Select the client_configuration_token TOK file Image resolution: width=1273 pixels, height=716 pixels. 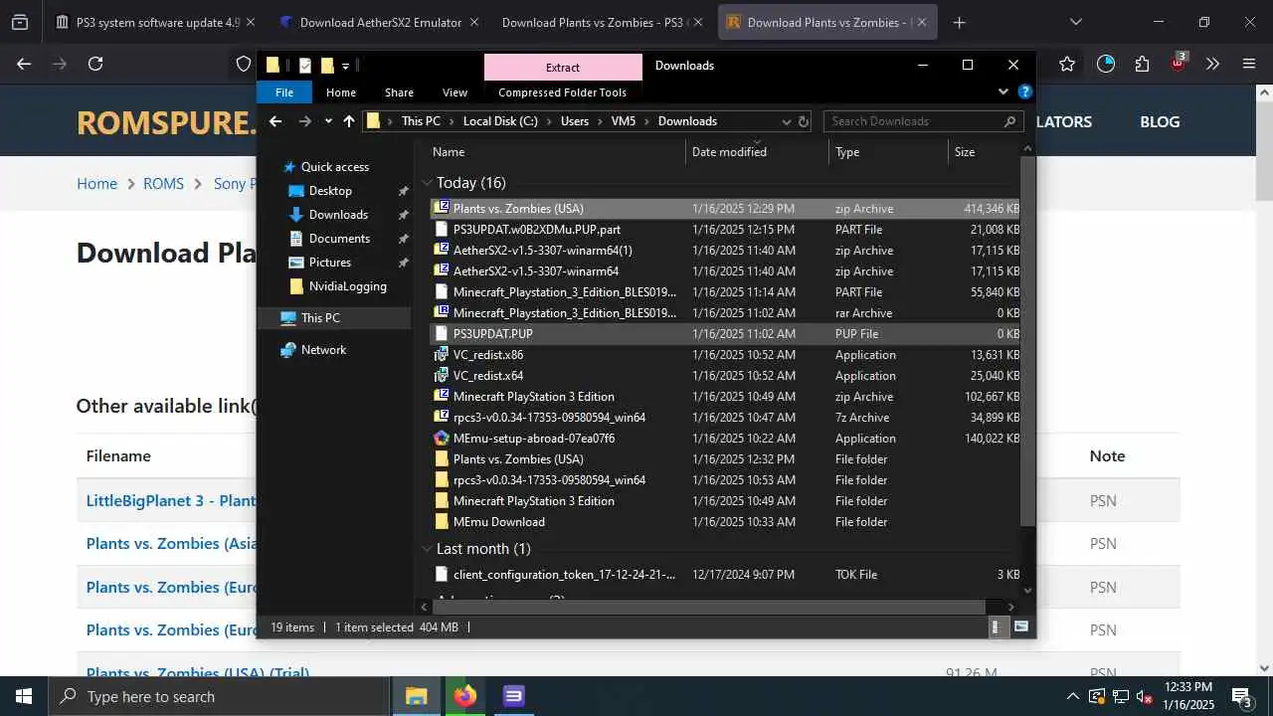[726, 575]
